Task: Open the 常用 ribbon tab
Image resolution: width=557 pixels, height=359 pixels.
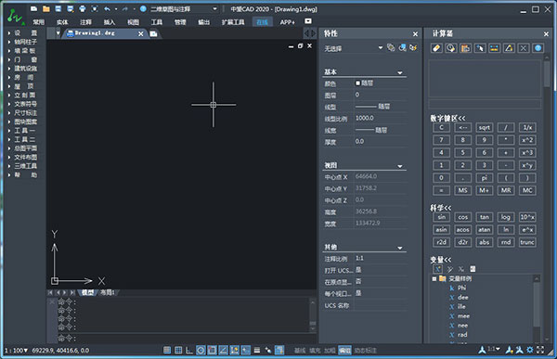Action: pyautogui.click(x=39, y=22)
